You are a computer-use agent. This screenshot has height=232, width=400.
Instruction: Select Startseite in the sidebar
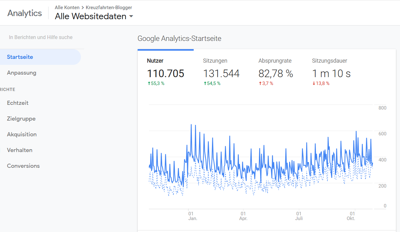coord(20,57)
